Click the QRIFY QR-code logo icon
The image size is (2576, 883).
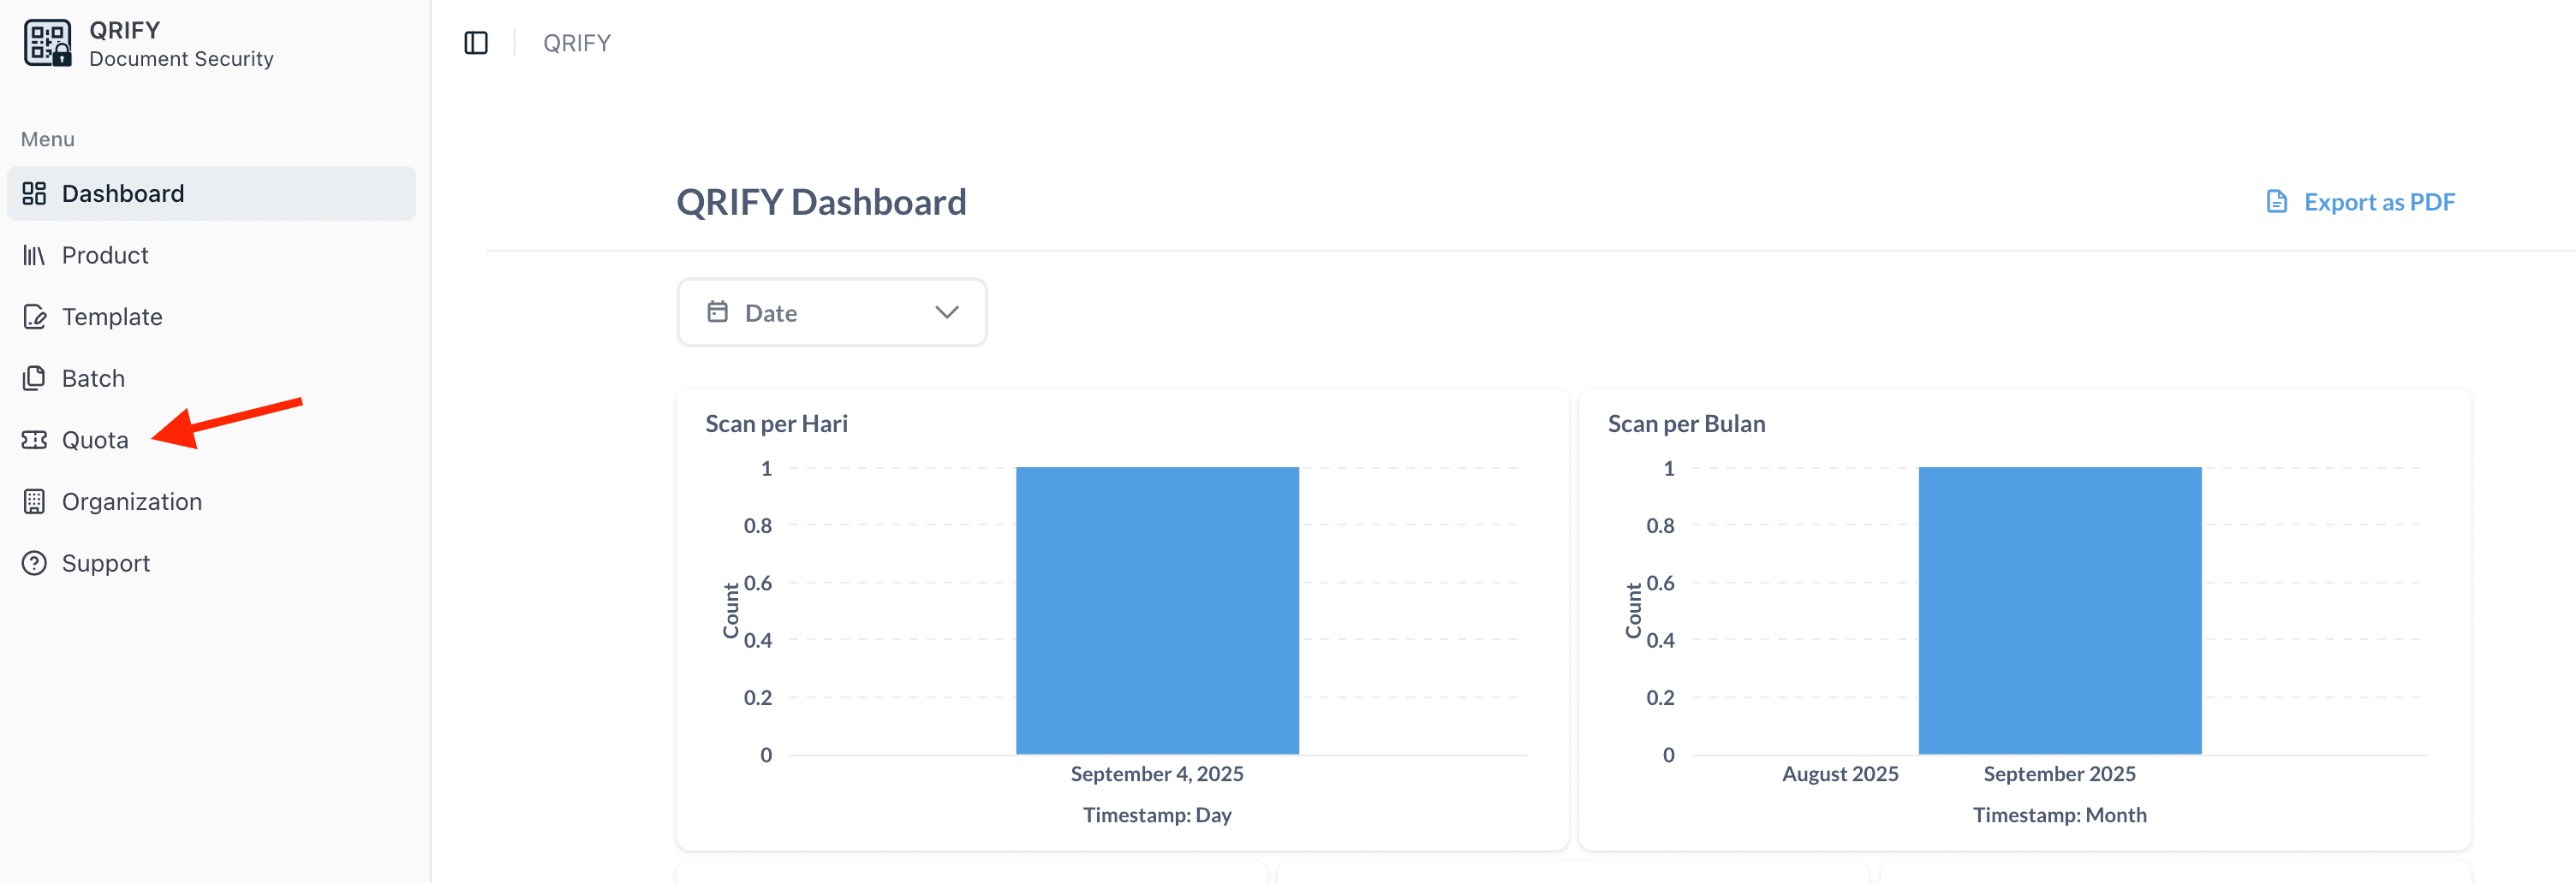(47, 43)
